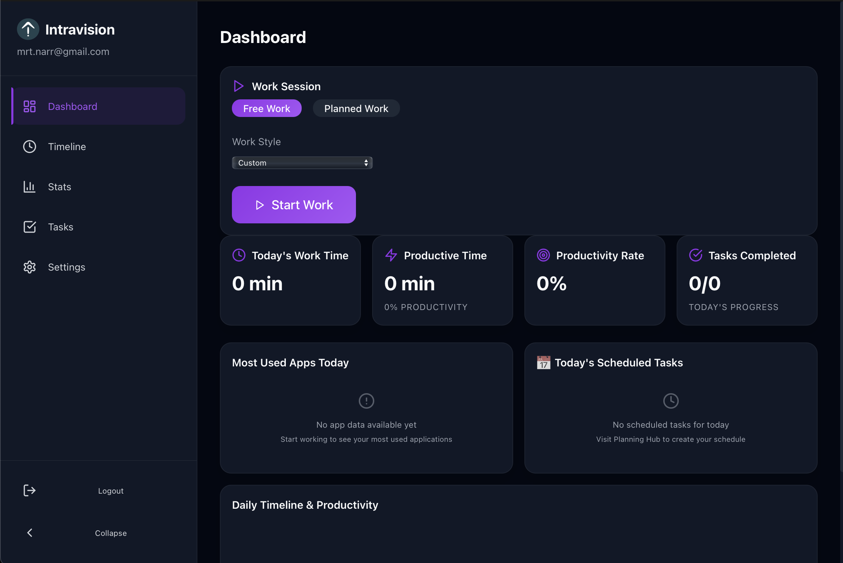Click the Tasks checkbox icon in sidebar
Image resolution: width=843 pixels, height=563 pixels.
30,227
